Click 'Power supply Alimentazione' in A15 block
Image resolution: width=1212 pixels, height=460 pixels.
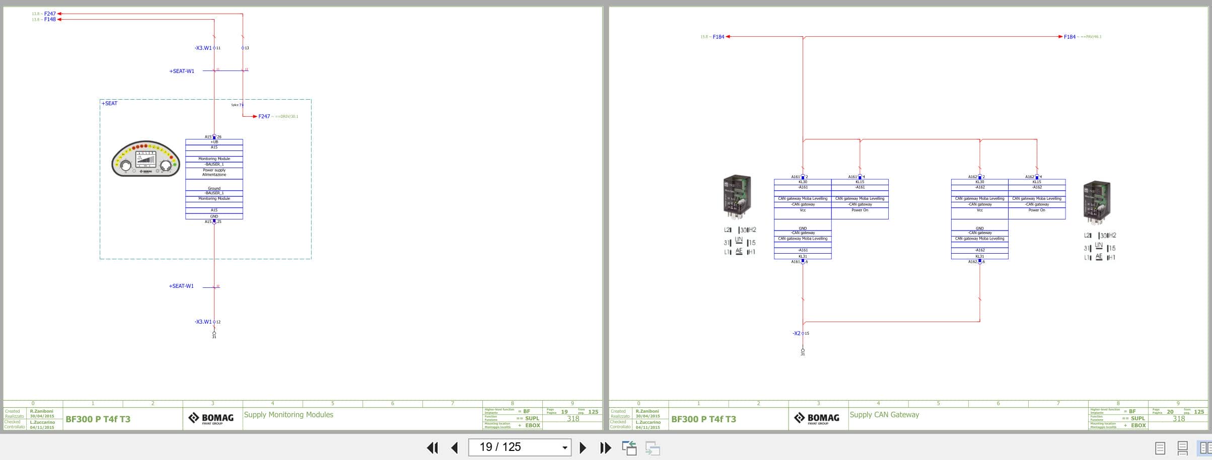point(214,173)
